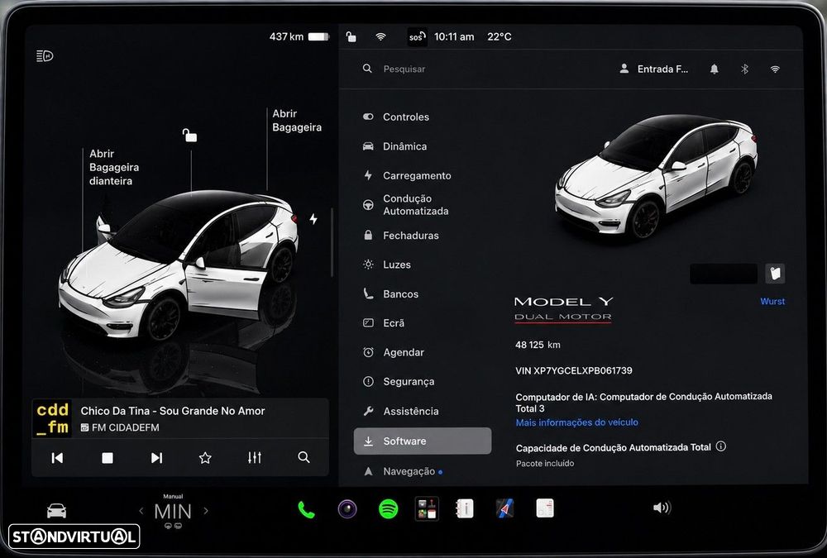The image size is (827, 558).
Task: Tap the charging bolt icon beside the car
Action: point(313,219)
